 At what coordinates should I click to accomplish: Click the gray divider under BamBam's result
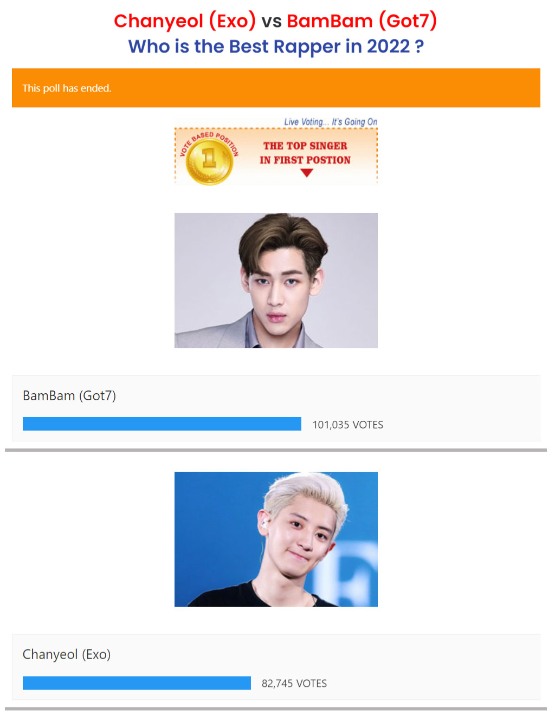[x=276, y=450]
